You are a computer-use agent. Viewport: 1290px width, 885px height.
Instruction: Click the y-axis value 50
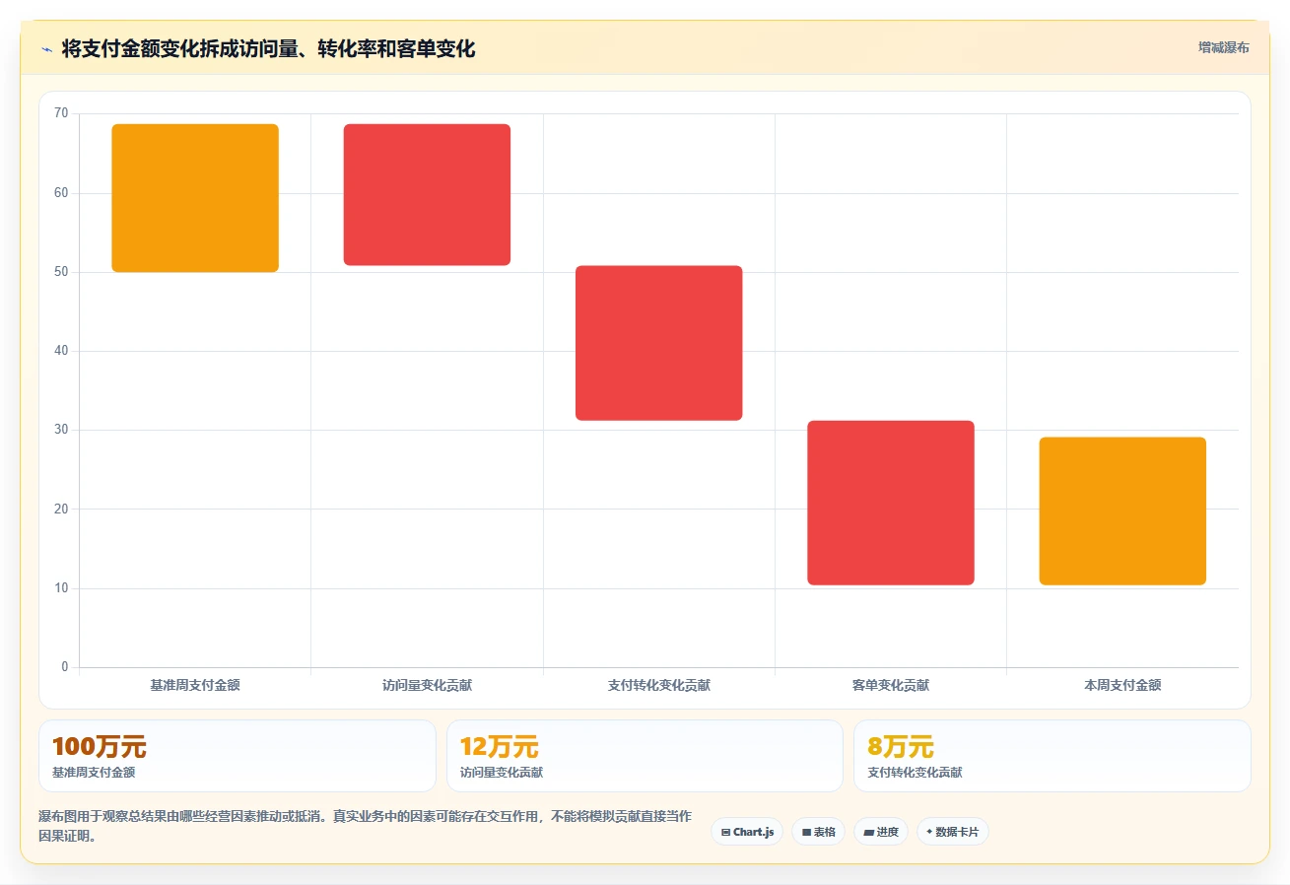point(61,272)
